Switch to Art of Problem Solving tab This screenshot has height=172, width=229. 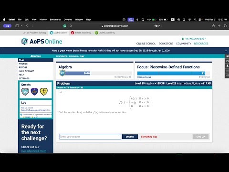tap(34, 32)
